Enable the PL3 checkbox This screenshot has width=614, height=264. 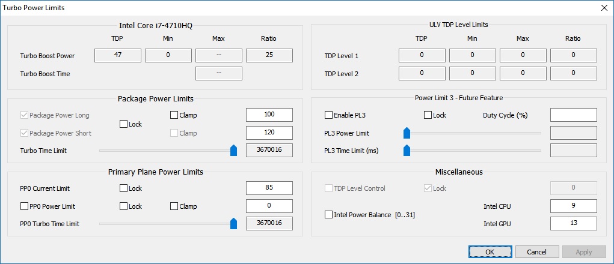[329, 115]
